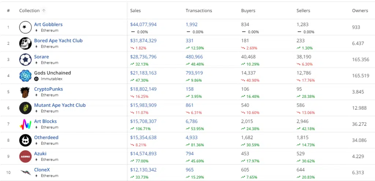Click the Sorare soccer ball icon

[x=25, y=60]
